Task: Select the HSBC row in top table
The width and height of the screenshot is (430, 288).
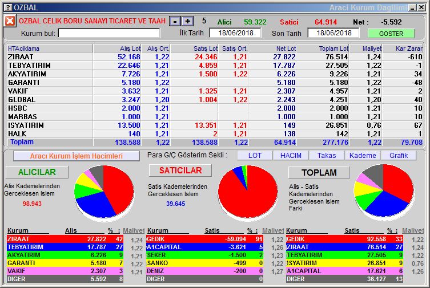Action: 215,108
